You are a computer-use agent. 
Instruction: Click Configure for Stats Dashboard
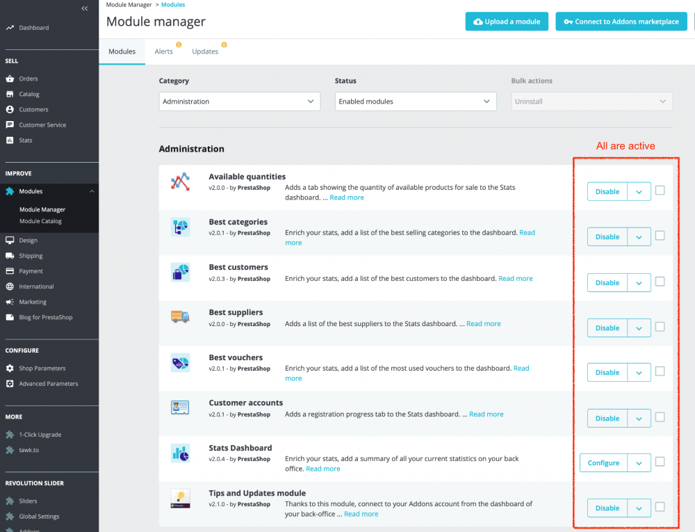click(603, 463)
